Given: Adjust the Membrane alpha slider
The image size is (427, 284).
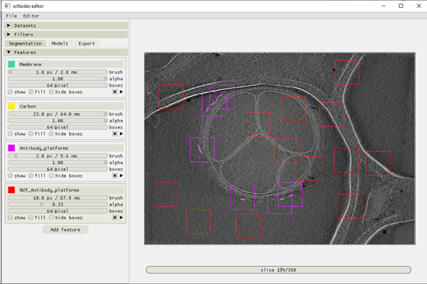Looking at the screenshot, I should (57, 79).
